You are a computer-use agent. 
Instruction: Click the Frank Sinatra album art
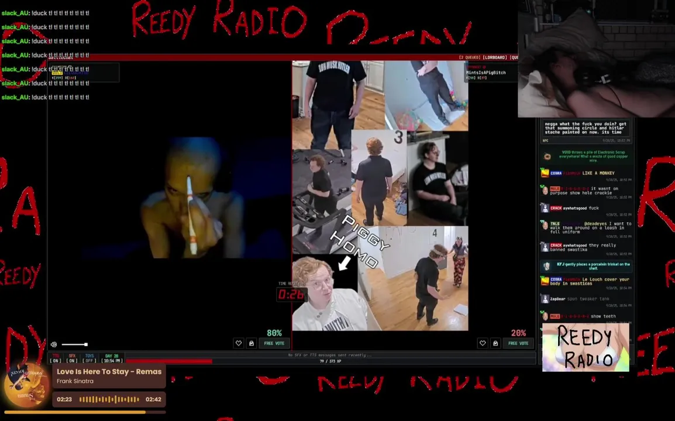point(27,384)
